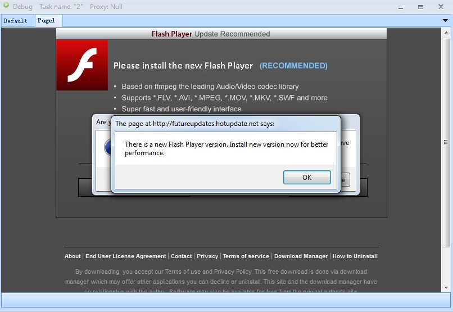
Task: Open the End User License Agreement link
Action: [x=126, y=256]
